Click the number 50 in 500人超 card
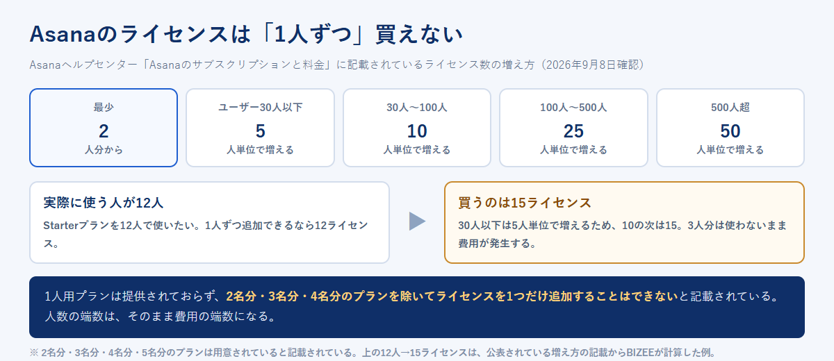This screenshot has height=361, width=834. [x=730, y=131]
